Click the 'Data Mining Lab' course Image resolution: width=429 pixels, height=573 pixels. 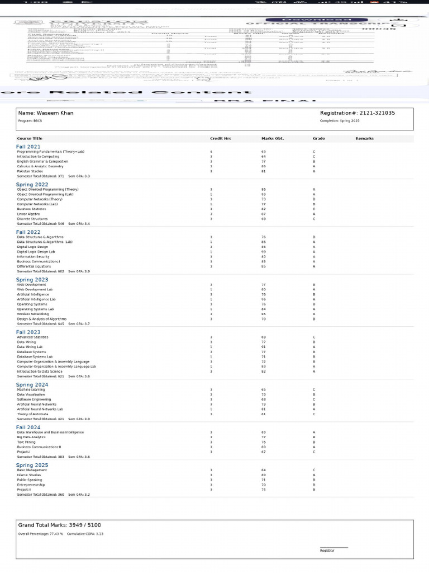(30, 347)
